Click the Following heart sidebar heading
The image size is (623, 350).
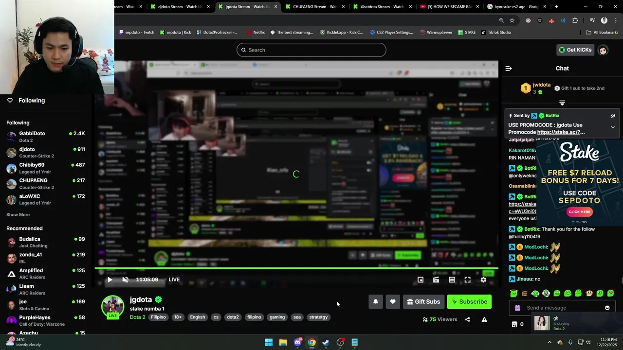[26, 101]
